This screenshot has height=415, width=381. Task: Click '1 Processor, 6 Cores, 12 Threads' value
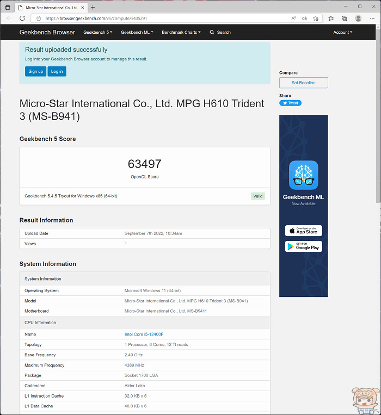[x=156, y=345]
